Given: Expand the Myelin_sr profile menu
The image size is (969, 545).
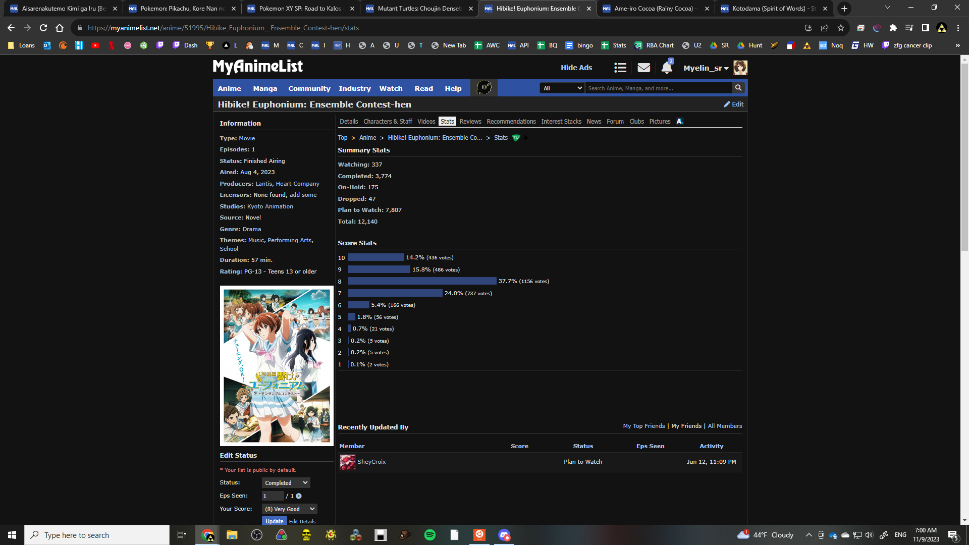Looking at the screenshot, I should [706, 68].
